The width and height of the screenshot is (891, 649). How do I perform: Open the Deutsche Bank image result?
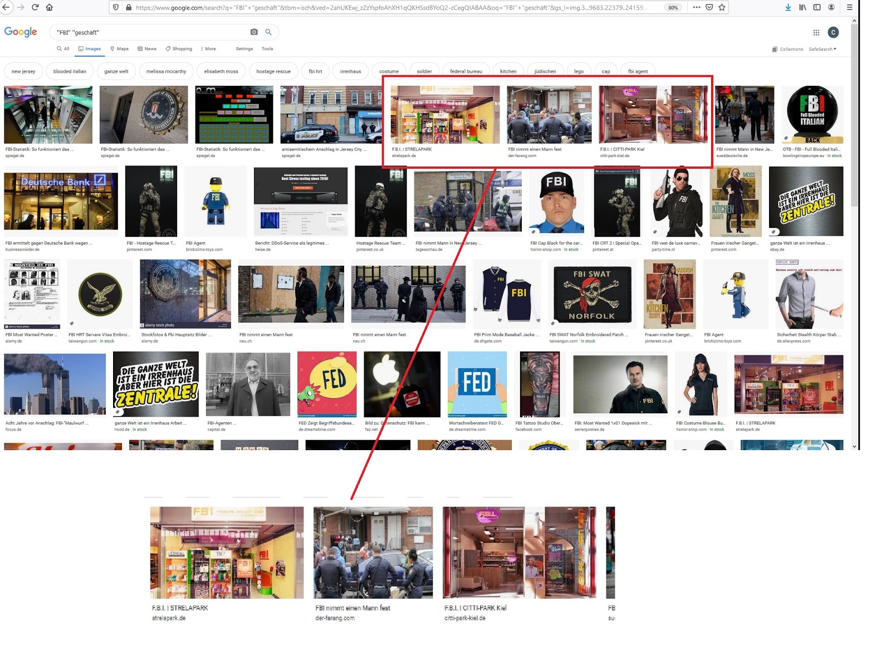[x=61, y=201]
